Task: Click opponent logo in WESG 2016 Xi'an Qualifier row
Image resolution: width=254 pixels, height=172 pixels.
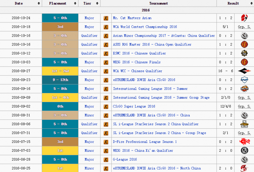Action: click(x=244, y=150)
